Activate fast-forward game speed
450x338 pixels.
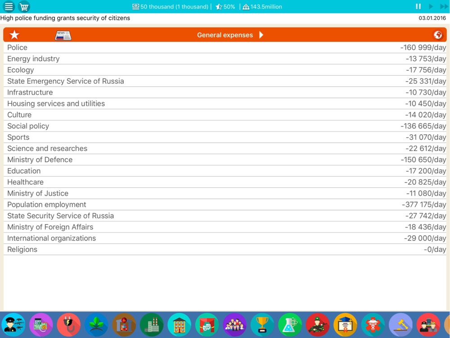(x=444, y=6)
